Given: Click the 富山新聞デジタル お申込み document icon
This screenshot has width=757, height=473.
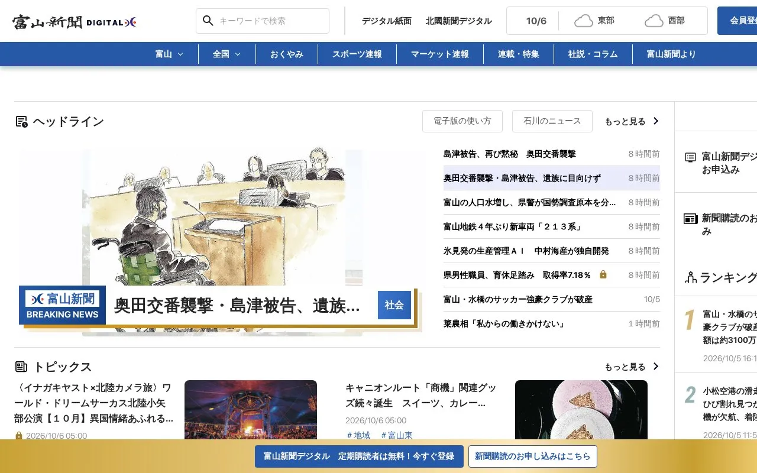Looking at the screenshot, I should click(x=690, y=157).
